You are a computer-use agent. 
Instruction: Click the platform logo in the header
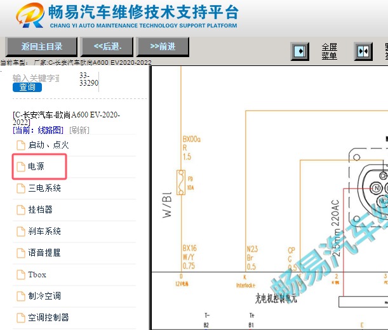point(30,15)
